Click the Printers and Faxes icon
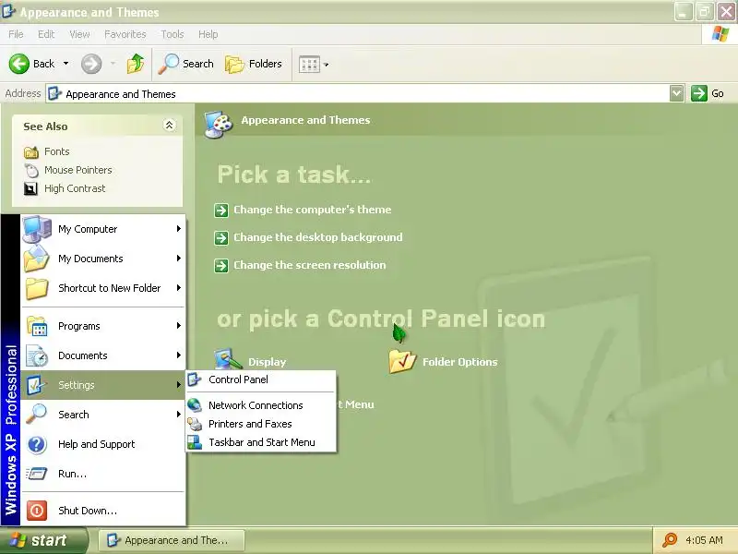738x554 pixels. (x=195, y=424)
